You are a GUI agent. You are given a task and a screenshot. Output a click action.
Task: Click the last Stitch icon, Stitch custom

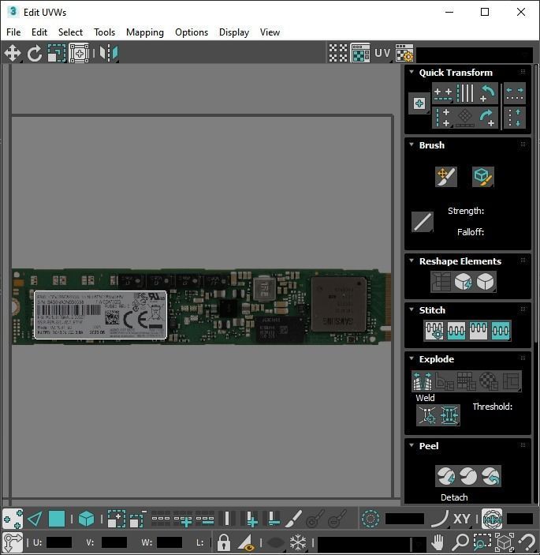[x=501, y=331]
